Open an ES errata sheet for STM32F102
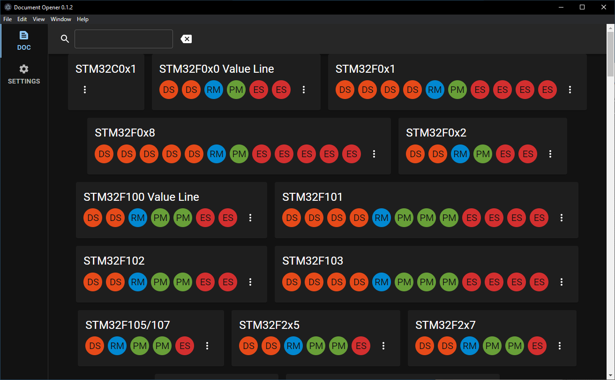 pos(205,282)
